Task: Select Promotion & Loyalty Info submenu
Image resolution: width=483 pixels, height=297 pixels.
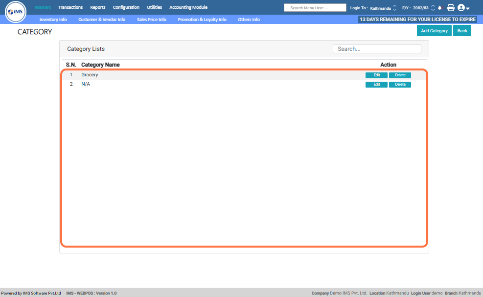Action: (x=202, y=20)
